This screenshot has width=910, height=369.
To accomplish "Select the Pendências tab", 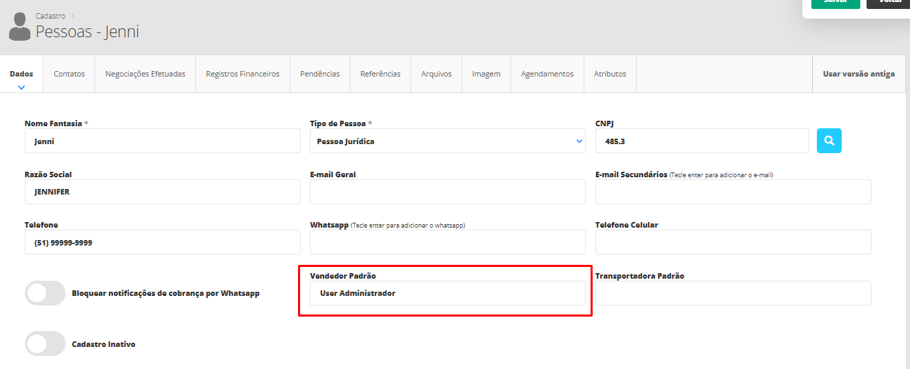I will click(x=319, y=74).
